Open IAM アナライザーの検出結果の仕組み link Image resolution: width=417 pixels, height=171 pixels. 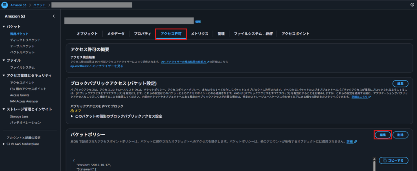pos(184,62)
